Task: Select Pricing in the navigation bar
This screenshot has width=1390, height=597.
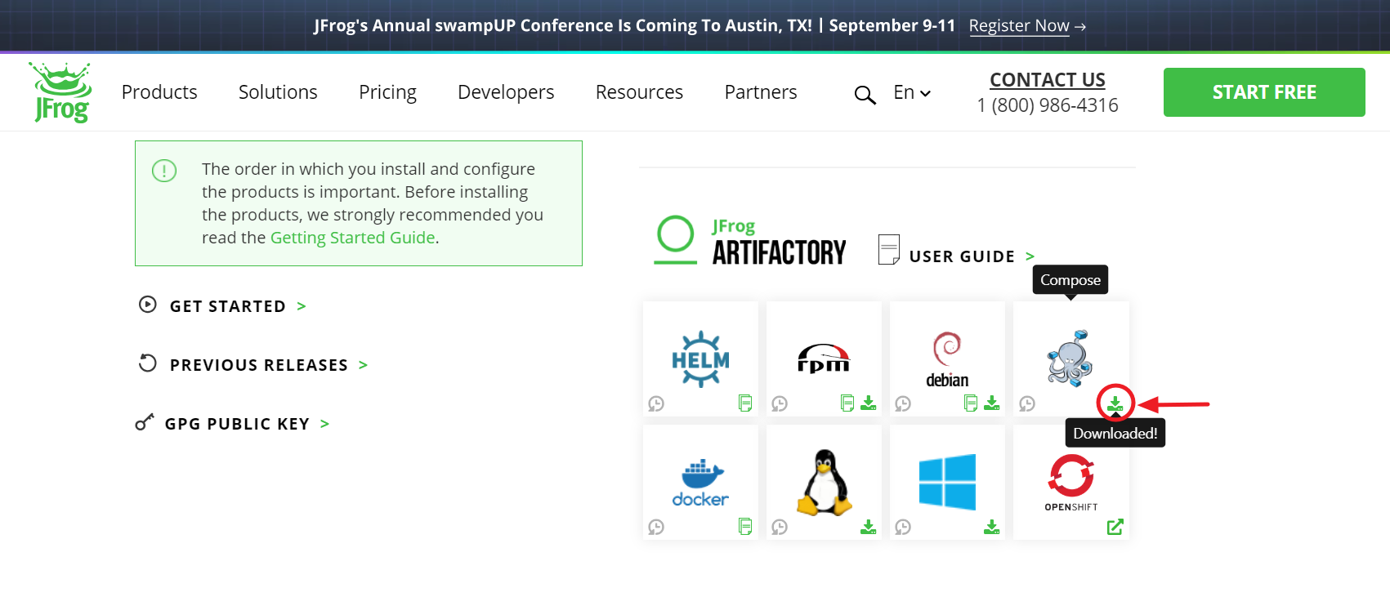Action: coord(387,92)
